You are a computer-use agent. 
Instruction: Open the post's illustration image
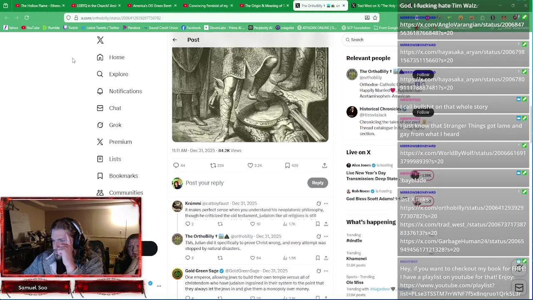coord(250,95)
